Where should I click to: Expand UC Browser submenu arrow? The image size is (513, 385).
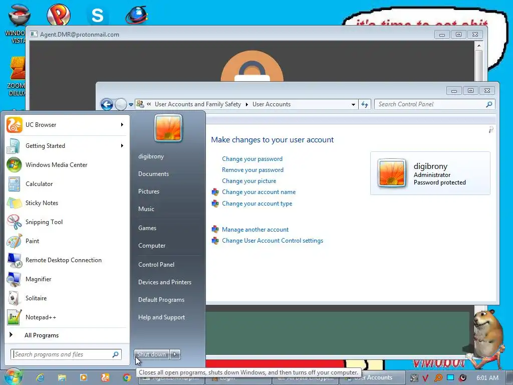pyautogui.click(x=122, y=125)
